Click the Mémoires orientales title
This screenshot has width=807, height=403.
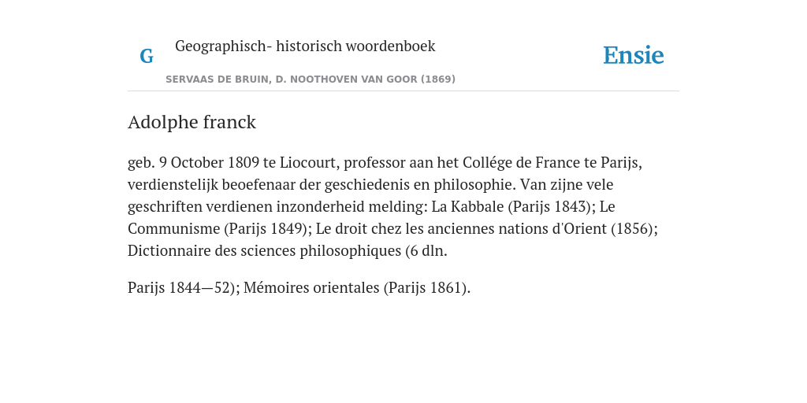(x=311, y=287)
